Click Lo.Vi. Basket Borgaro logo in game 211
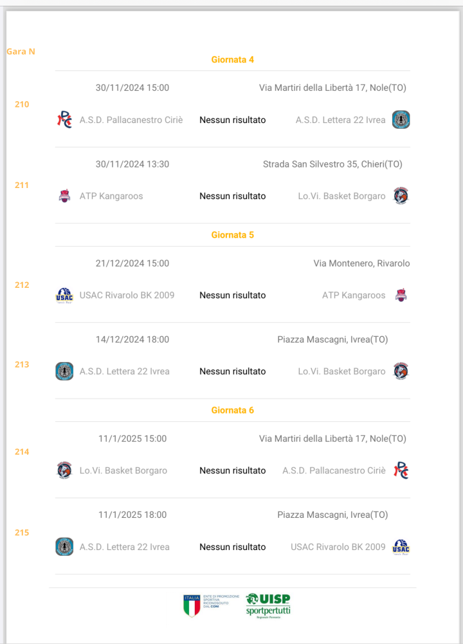This screenshot has height=644, width=463. pos(401,196)
